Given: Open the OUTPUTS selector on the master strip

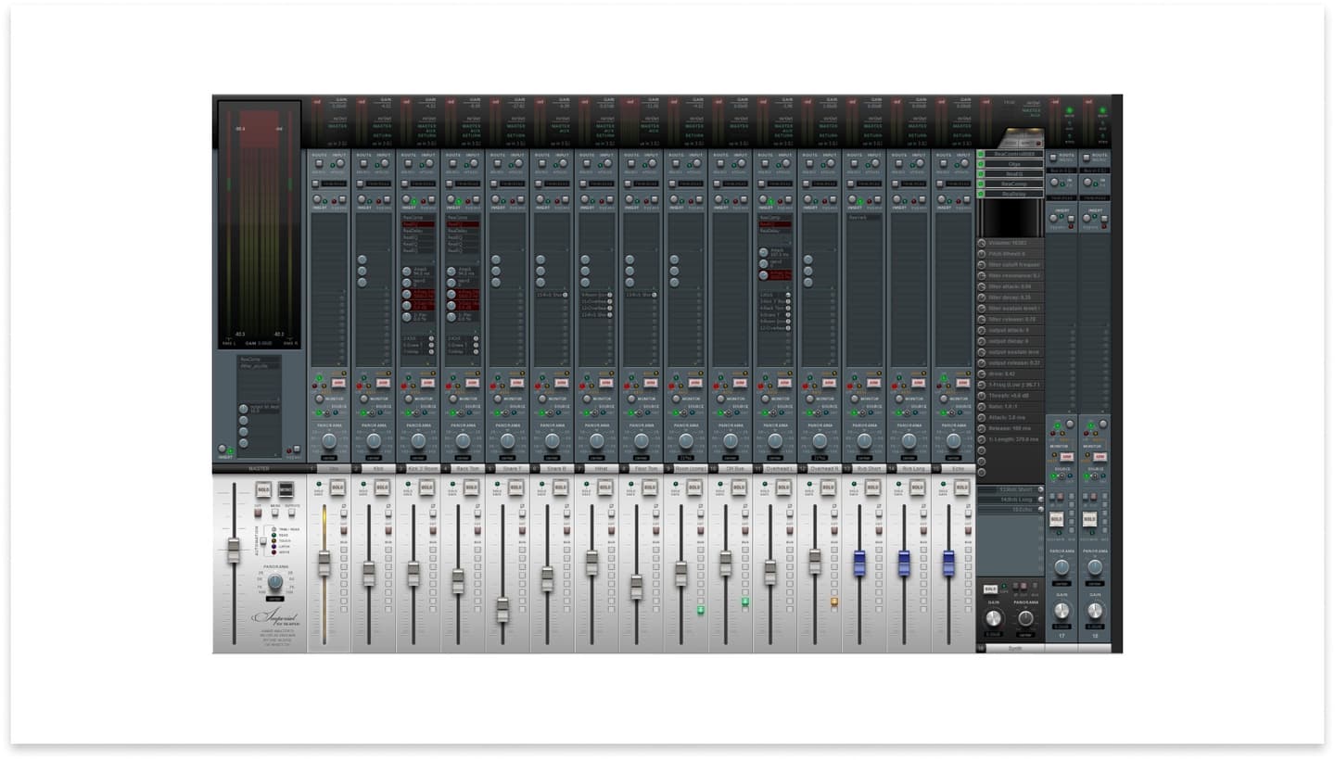Looking at the screenshot, I should tap(291, 513).
